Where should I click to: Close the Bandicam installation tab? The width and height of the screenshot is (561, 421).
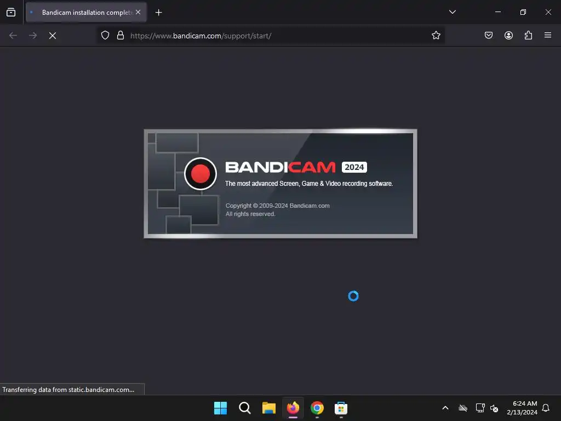click(138, 12)
